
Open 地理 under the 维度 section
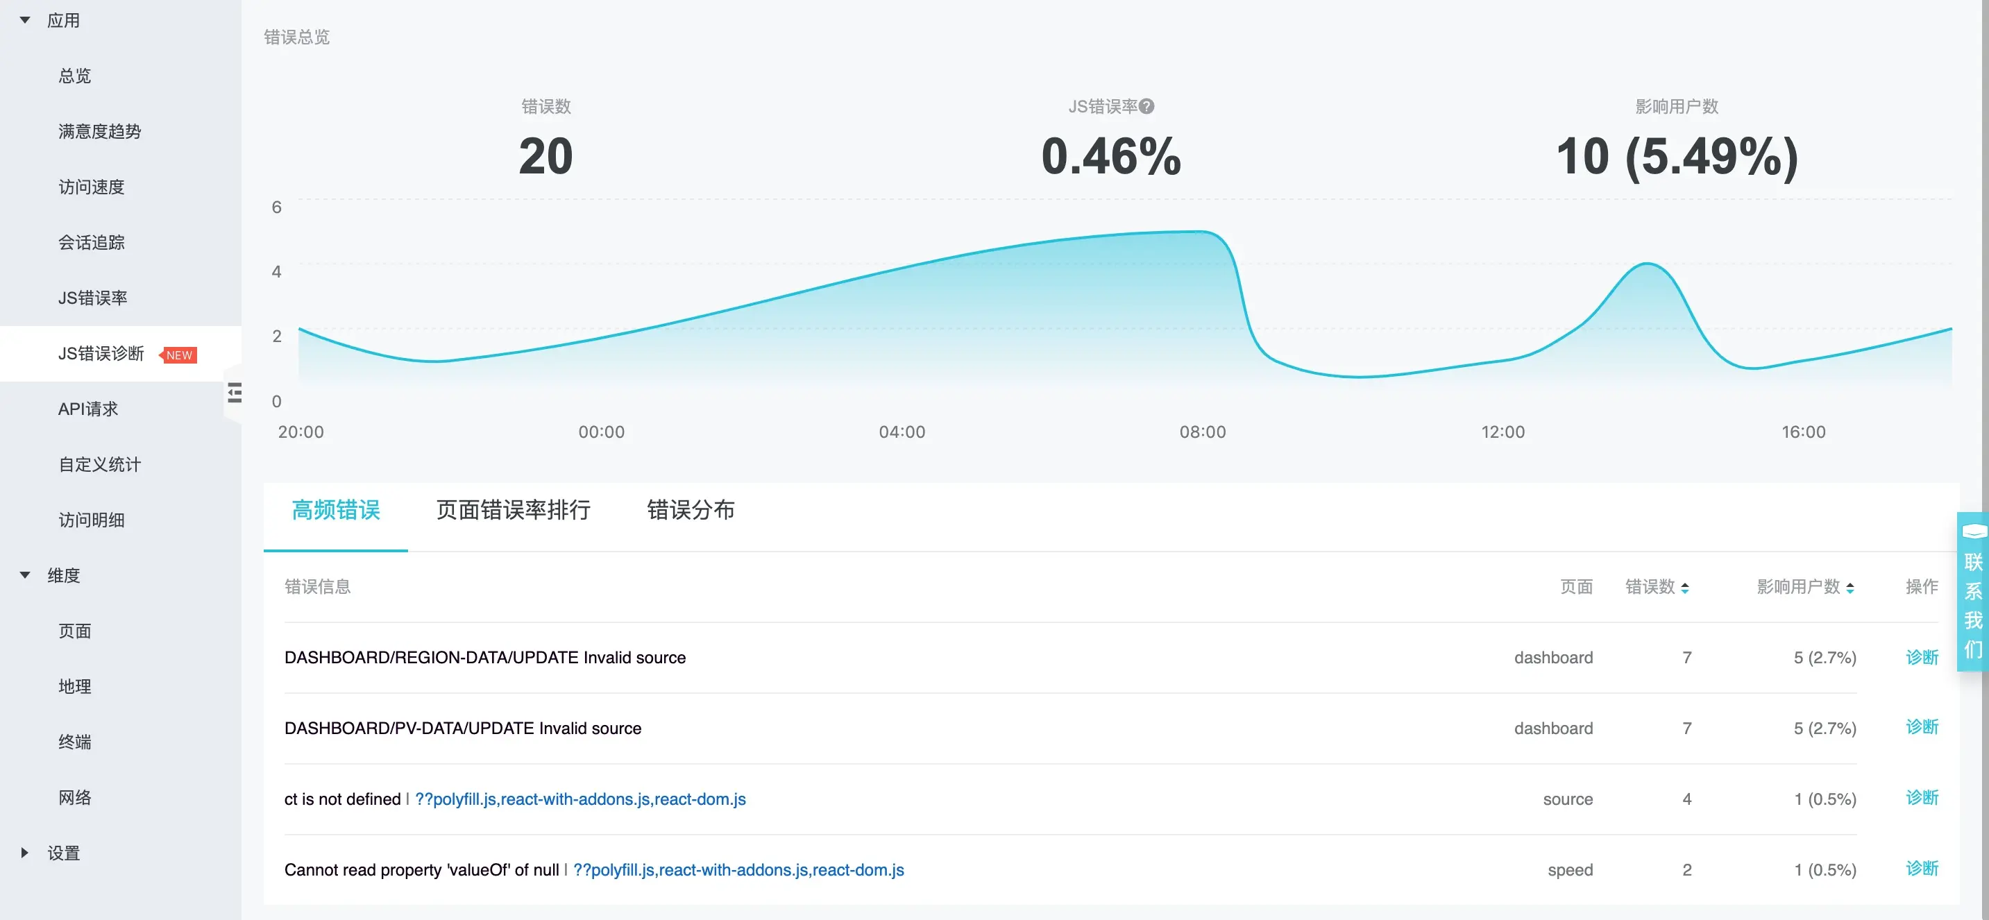(x=75, y=686)
